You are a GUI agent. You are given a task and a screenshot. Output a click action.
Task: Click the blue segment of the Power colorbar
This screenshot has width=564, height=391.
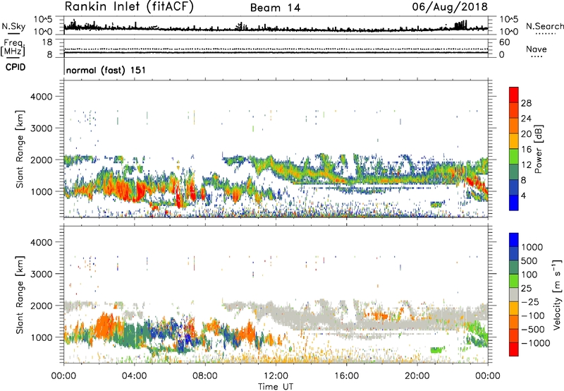point(514,203)
